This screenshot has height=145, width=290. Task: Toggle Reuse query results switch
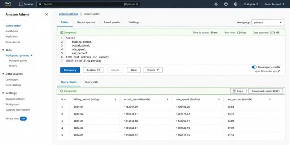click(x=254, y=67)
